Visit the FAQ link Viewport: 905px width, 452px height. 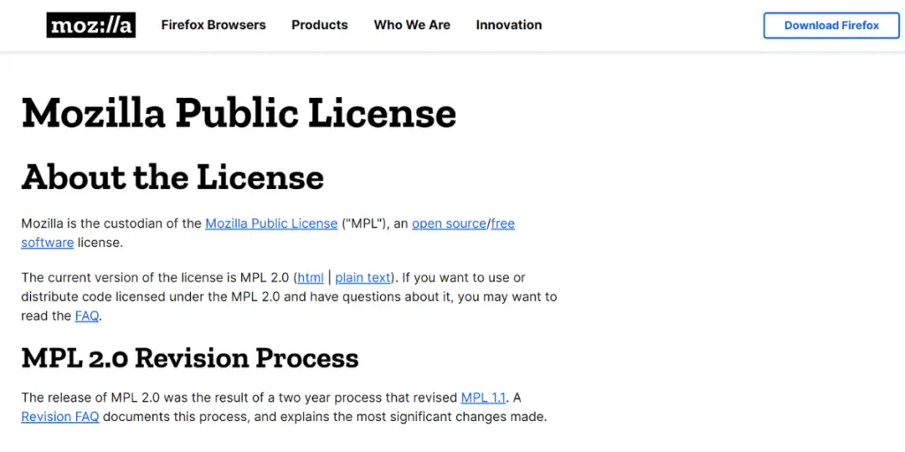(87, 316)
